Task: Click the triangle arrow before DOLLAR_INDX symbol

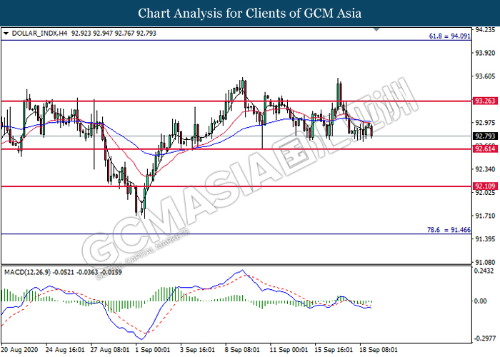Action: coord(6,33)
